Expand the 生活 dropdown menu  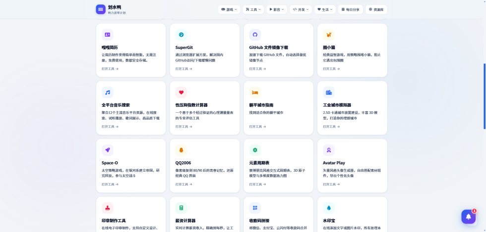click(x=325, y=9)
